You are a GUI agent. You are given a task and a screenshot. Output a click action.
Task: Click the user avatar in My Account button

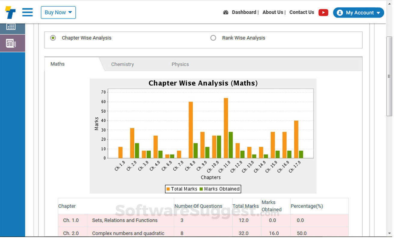coord(340,13)
